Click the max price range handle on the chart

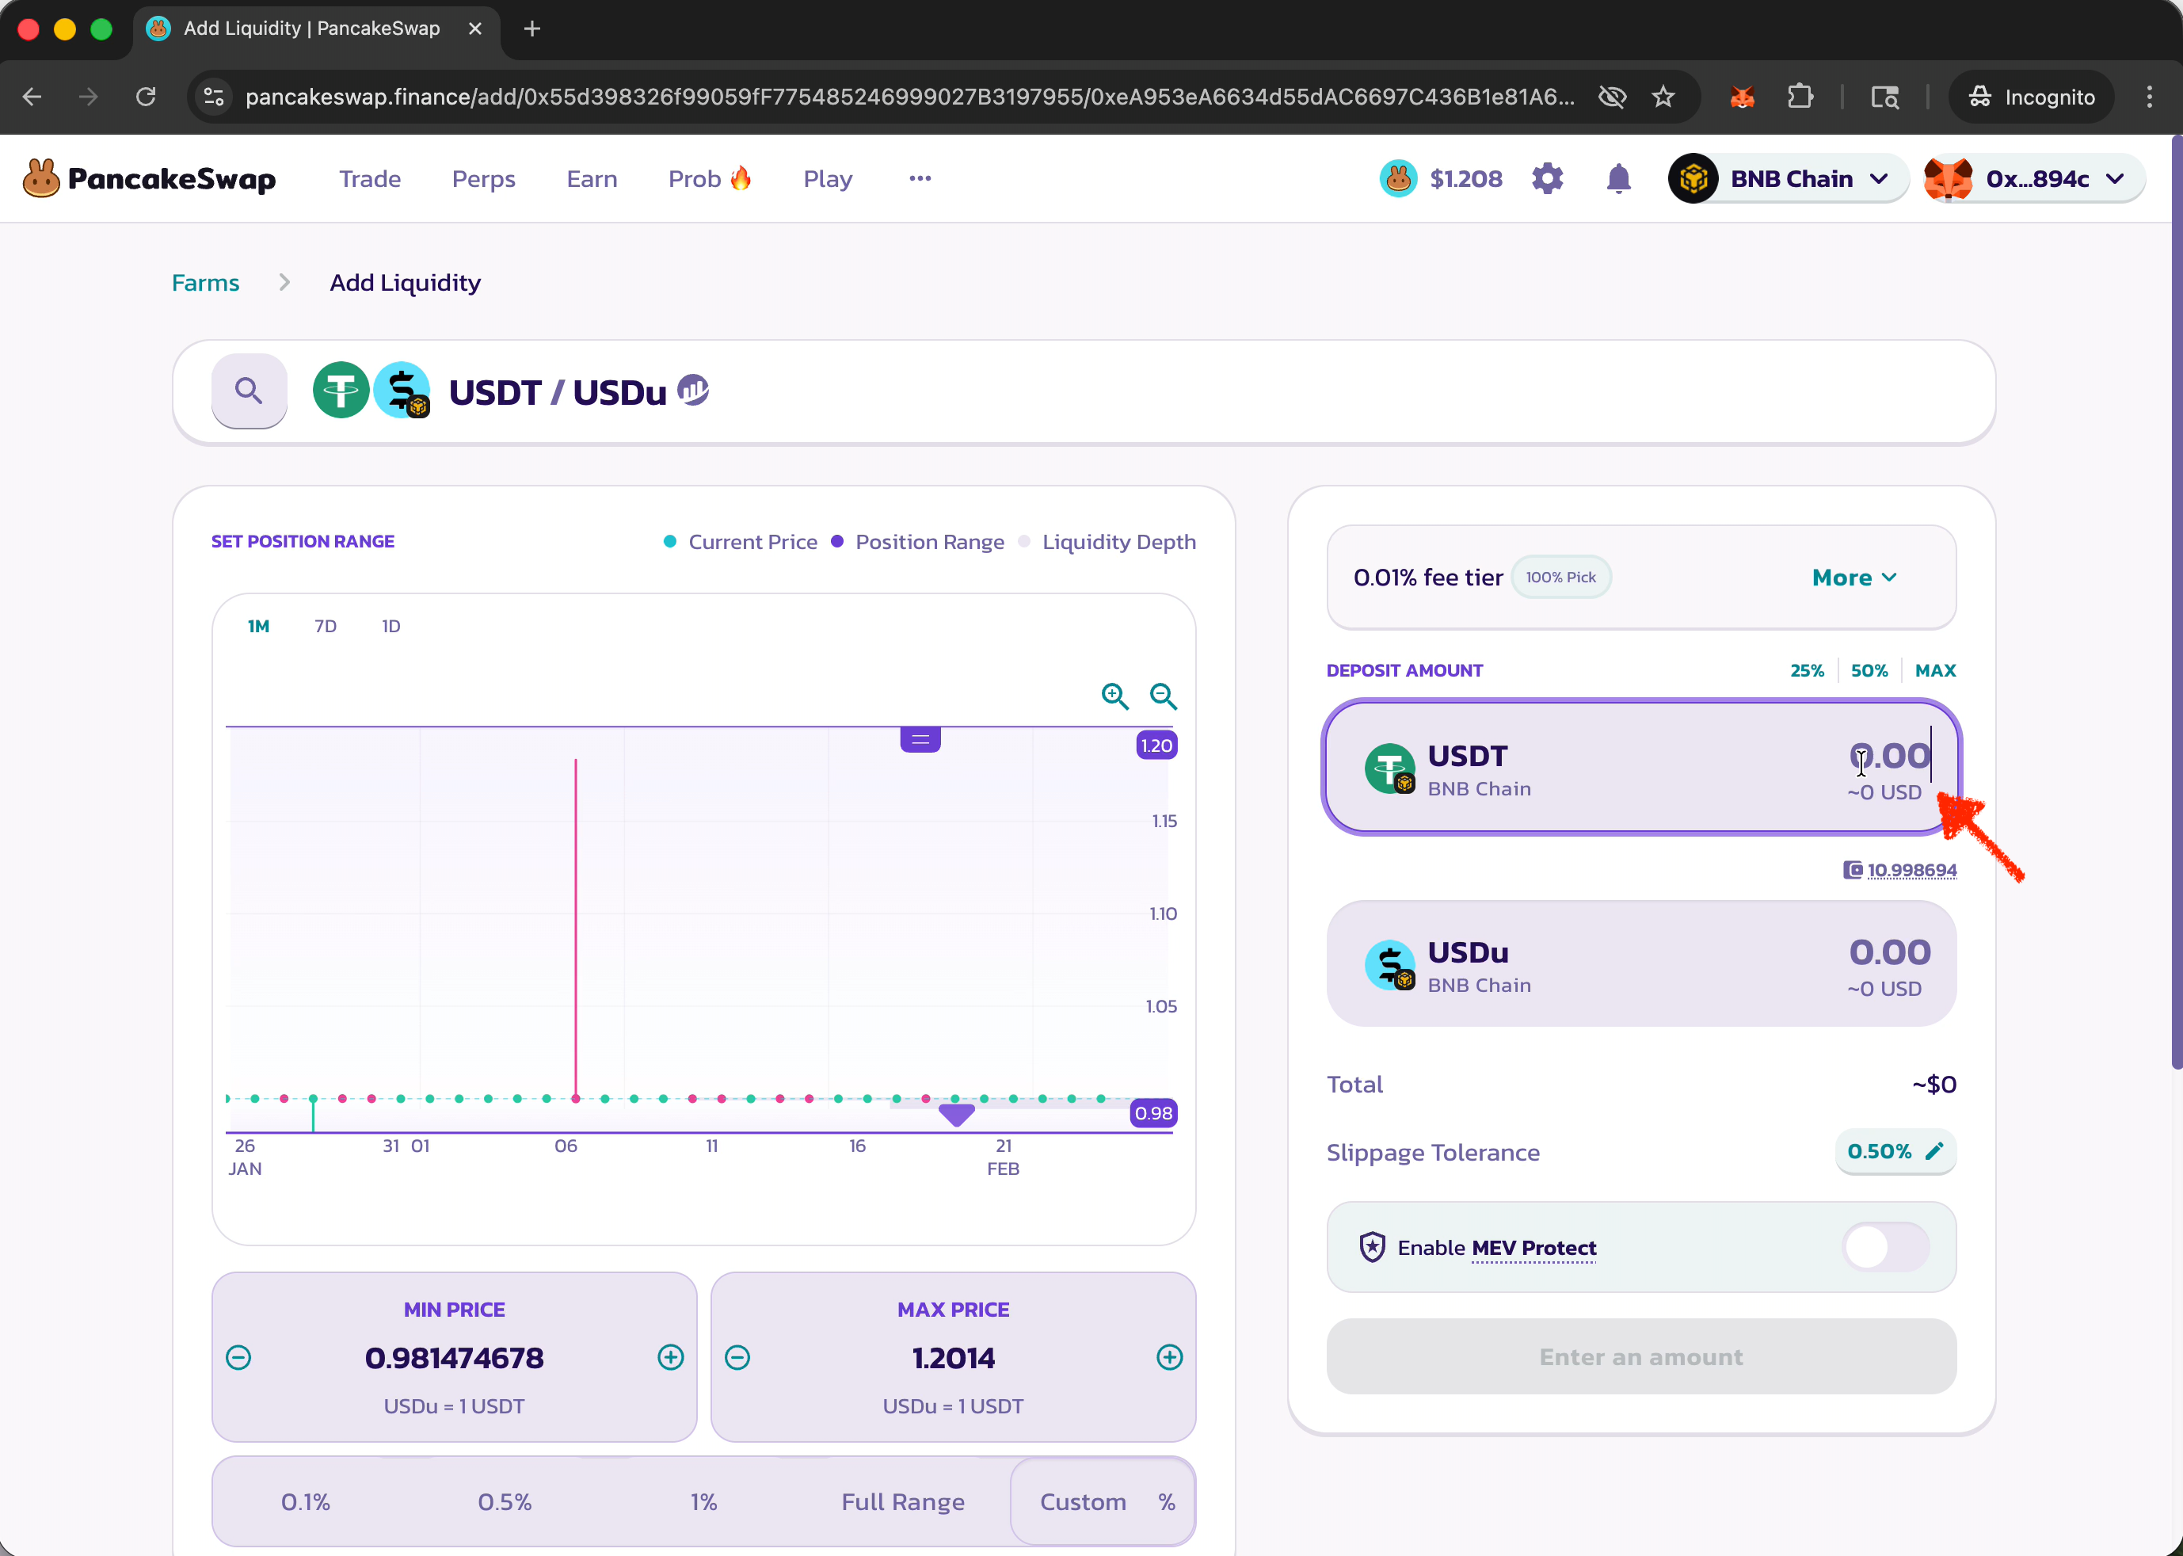[920, 738]
